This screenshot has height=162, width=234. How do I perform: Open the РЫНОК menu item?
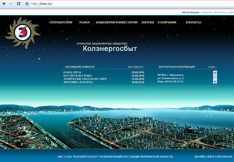[84, 22]
